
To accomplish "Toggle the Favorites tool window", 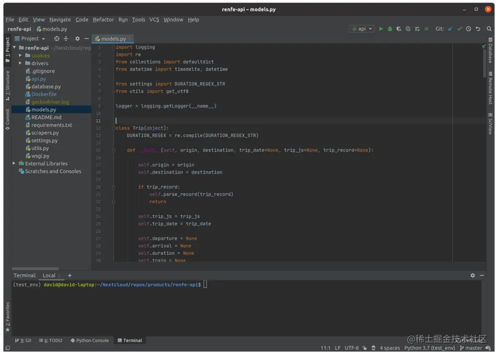I will [7, 317].
